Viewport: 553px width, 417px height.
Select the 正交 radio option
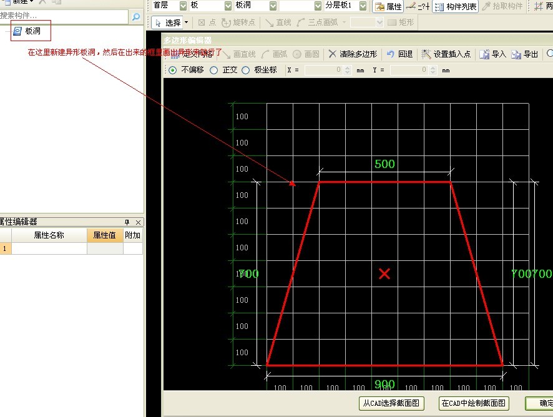coord(213,70)
